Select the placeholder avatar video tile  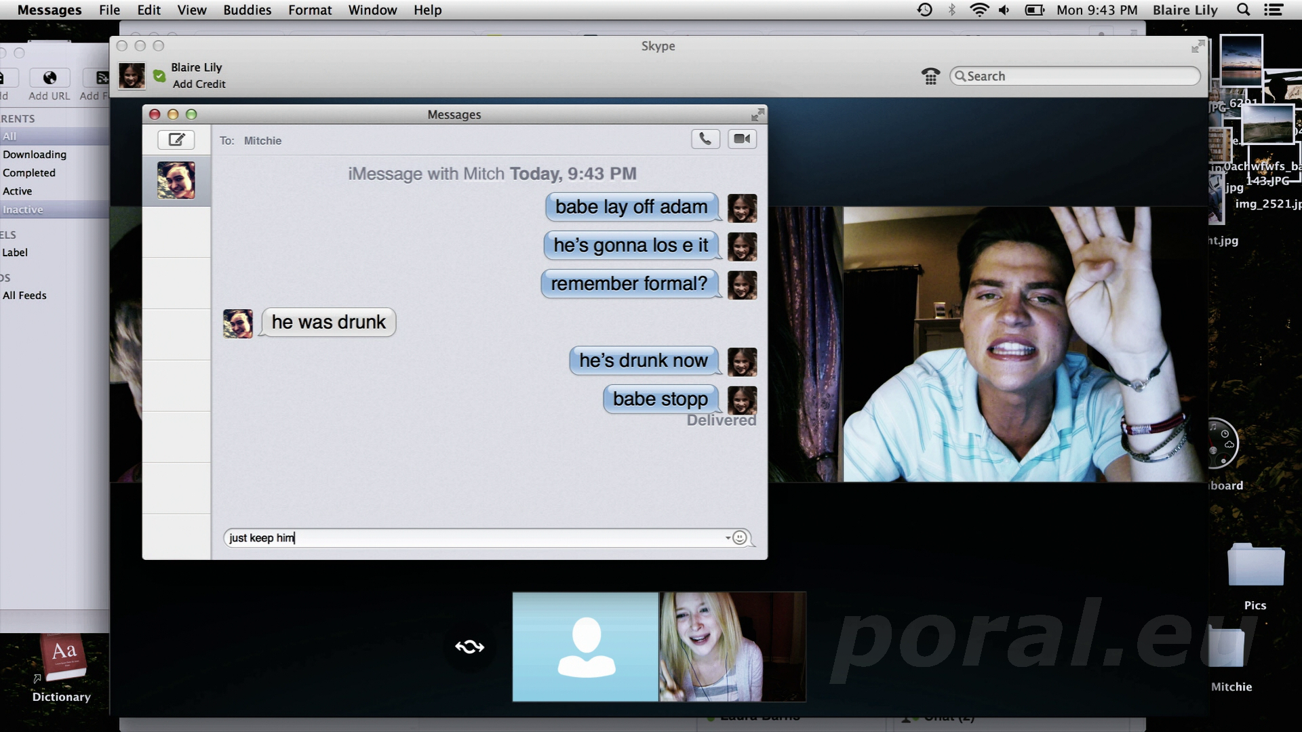pos(585,647)
